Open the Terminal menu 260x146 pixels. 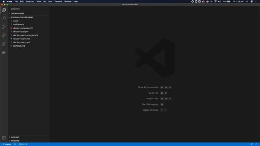pos(58,2)
